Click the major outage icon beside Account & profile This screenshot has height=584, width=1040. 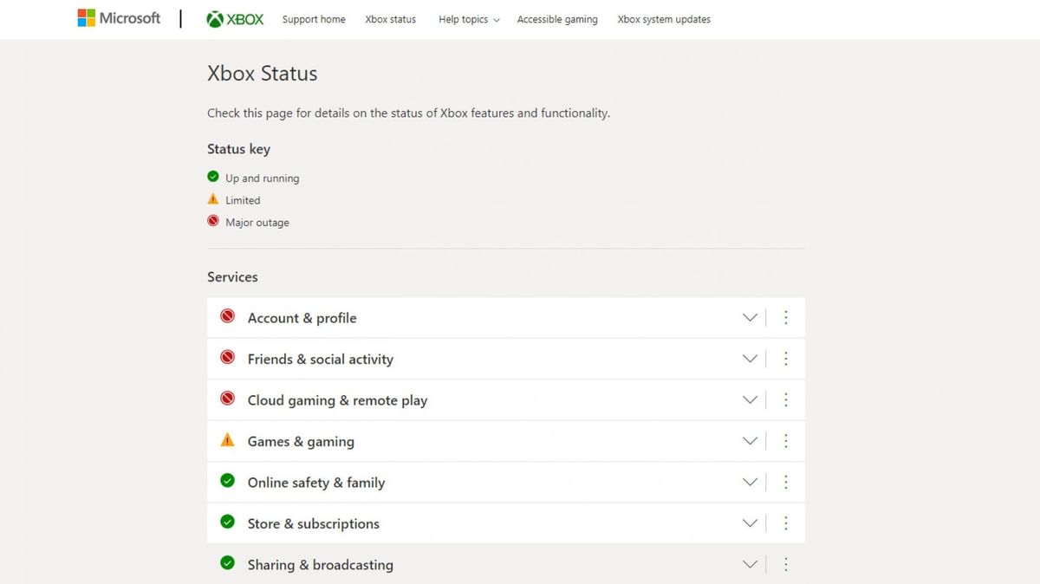[227, 316]
